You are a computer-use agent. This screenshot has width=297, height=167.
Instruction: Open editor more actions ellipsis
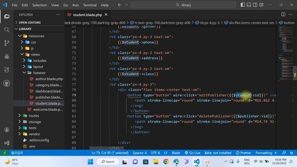click(291, 14)
